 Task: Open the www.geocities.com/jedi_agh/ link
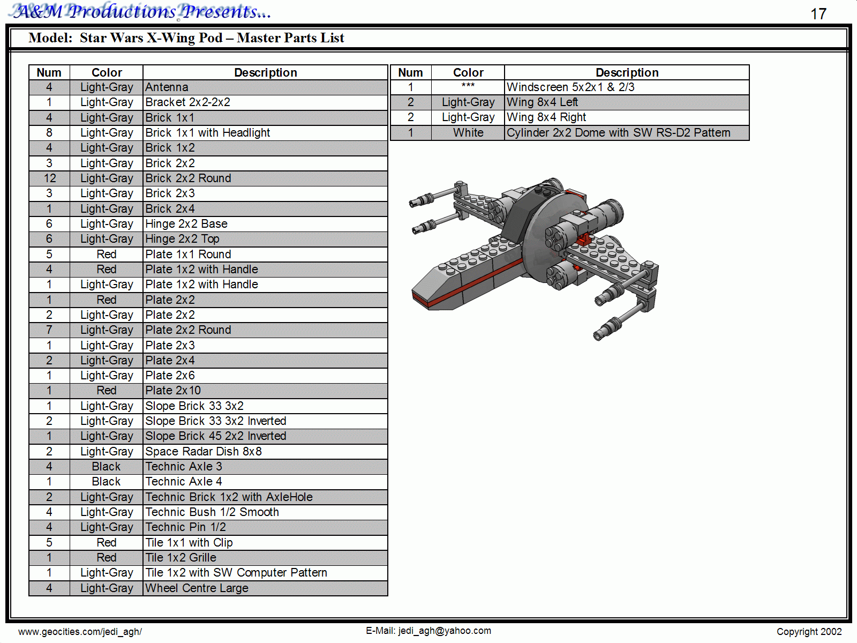tap(80, 632)
